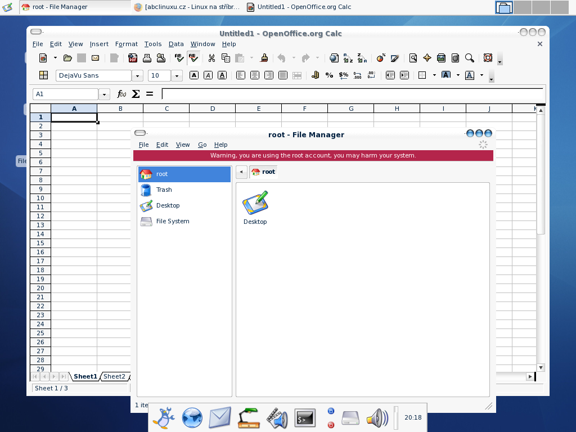Expand the font size dropdown
576x432 pixels.
pos(177,76)
